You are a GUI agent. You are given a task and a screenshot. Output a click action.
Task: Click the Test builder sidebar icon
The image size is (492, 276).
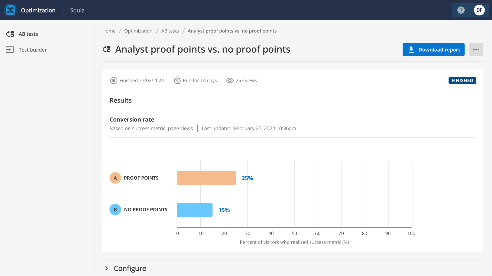(x=10, y=50)
